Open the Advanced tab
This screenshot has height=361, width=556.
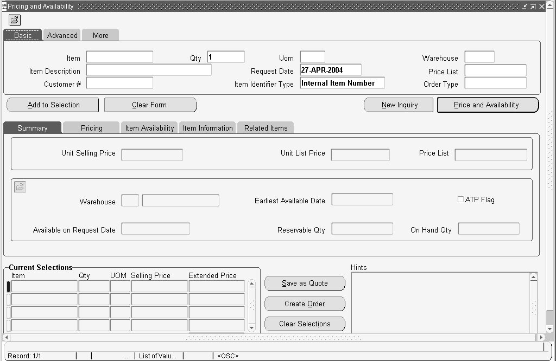pos(62,35)
